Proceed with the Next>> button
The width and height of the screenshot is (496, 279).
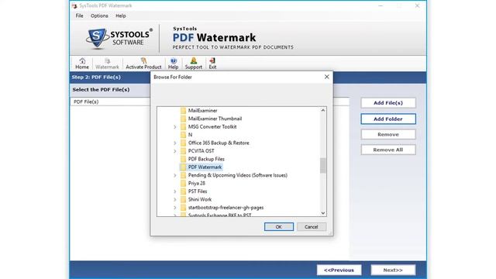coord(393,270)
